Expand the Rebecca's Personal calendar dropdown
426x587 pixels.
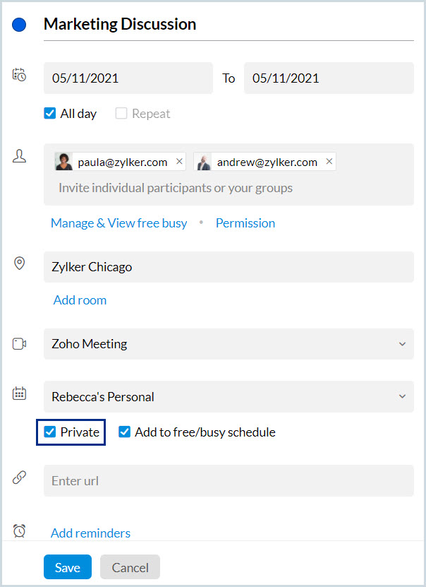pyautogui.click(x=402, y=397)
